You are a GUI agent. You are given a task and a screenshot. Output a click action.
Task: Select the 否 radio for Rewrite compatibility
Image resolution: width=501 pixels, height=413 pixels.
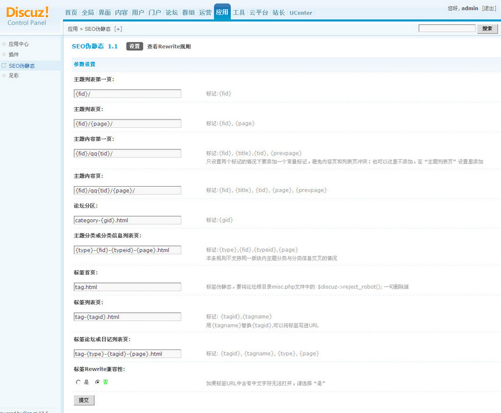point(97,382)
